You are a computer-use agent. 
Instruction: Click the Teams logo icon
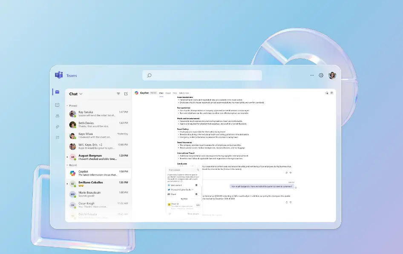(x=59, y=75)
